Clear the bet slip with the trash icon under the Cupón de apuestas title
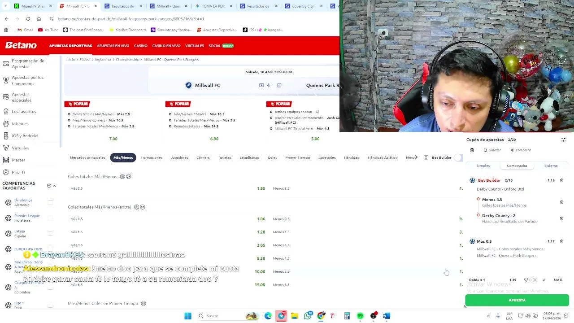The height and width of the screenshot is (323, 574). (x=472, y=150)
